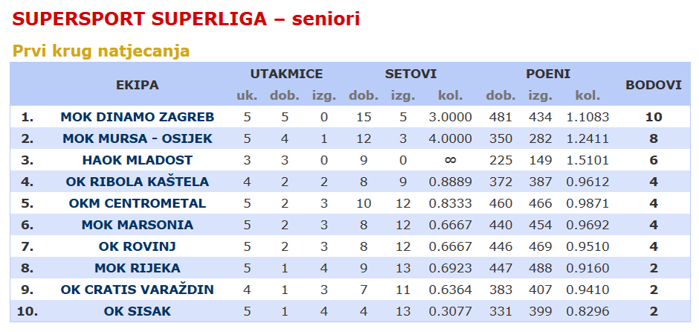Screen dimensions: 699x332
Task: Click the rank number 10. beside OK SISAK
Action: click(x=28, y=311)
